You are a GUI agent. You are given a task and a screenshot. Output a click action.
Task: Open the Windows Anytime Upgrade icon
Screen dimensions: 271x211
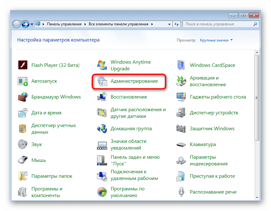pyautogui.click(x=102, y=65)
